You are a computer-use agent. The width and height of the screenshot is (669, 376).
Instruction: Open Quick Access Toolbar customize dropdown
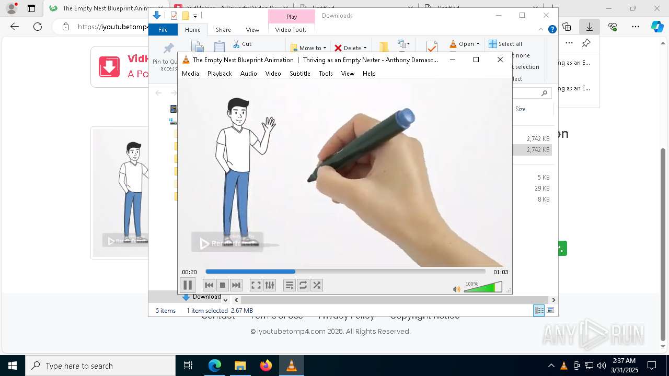195,16
